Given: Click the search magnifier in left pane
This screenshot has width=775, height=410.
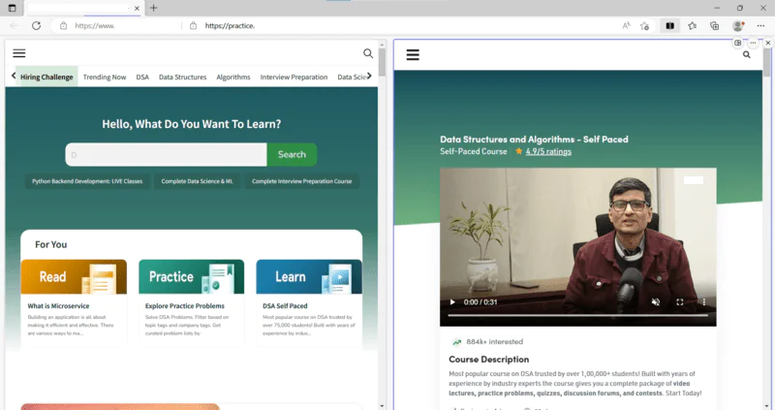Looking at the screenshot, I should click(x=368, y=53).
